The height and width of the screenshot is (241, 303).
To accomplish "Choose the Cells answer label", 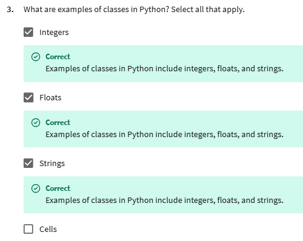I will [48, 230].
